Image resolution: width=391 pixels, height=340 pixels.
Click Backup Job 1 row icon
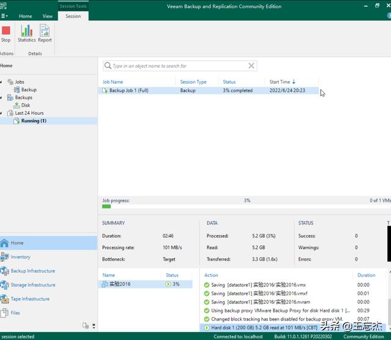coord(104,91)
